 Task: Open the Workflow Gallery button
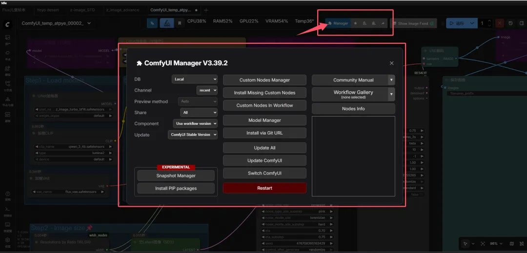[350, 94]
